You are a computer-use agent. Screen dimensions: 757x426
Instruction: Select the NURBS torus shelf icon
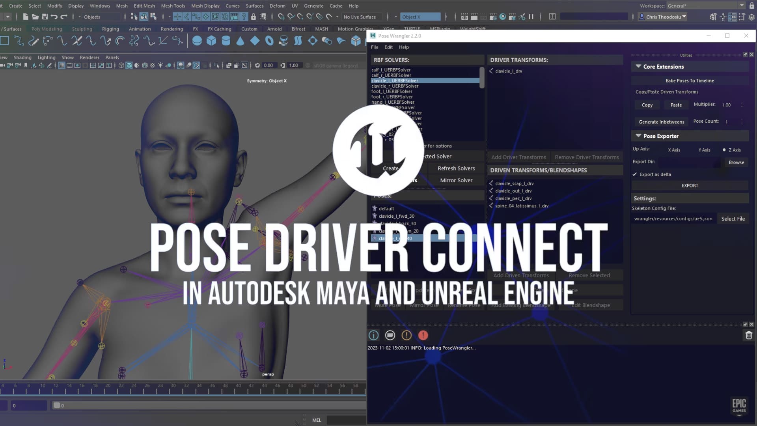click(269, 41)
